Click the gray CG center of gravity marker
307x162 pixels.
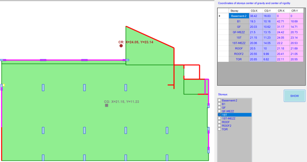[106, 105]
